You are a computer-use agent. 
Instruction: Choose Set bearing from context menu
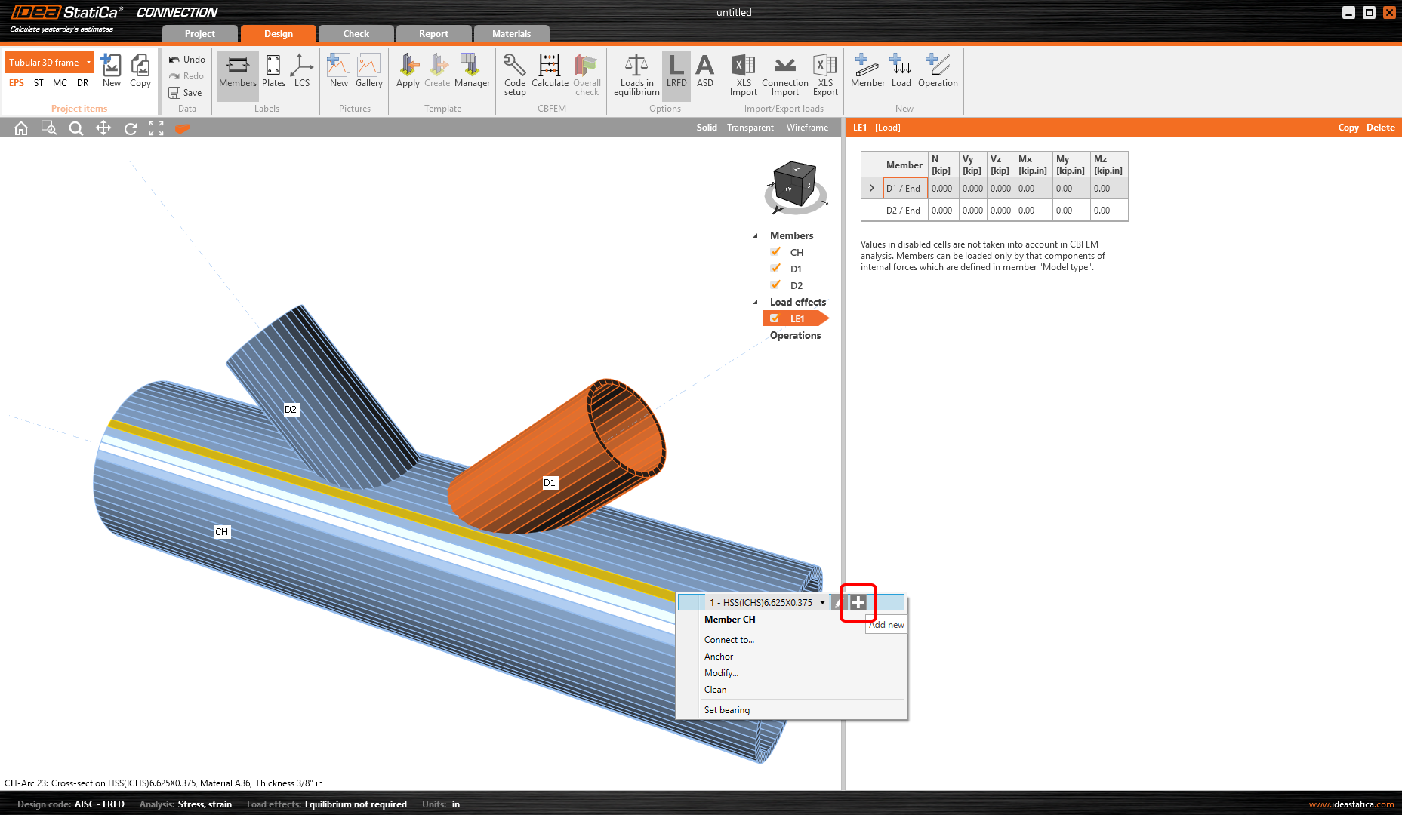coord(726,710)
